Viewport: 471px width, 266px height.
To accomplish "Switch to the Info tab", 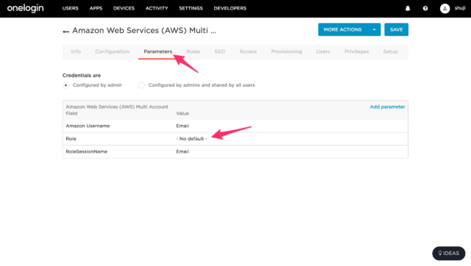I will (x=76, y=51).
